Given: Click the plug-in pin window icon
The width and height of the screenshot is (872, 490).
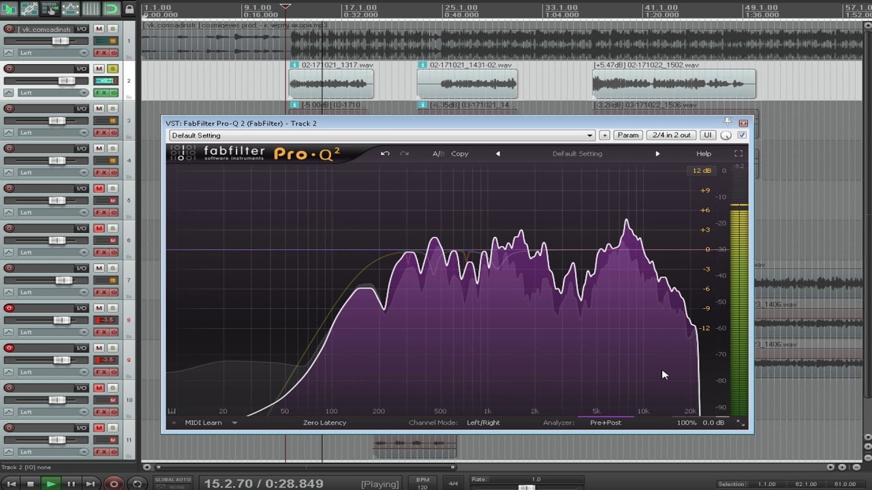Looking at the screenshot, I should coord(728,122).
